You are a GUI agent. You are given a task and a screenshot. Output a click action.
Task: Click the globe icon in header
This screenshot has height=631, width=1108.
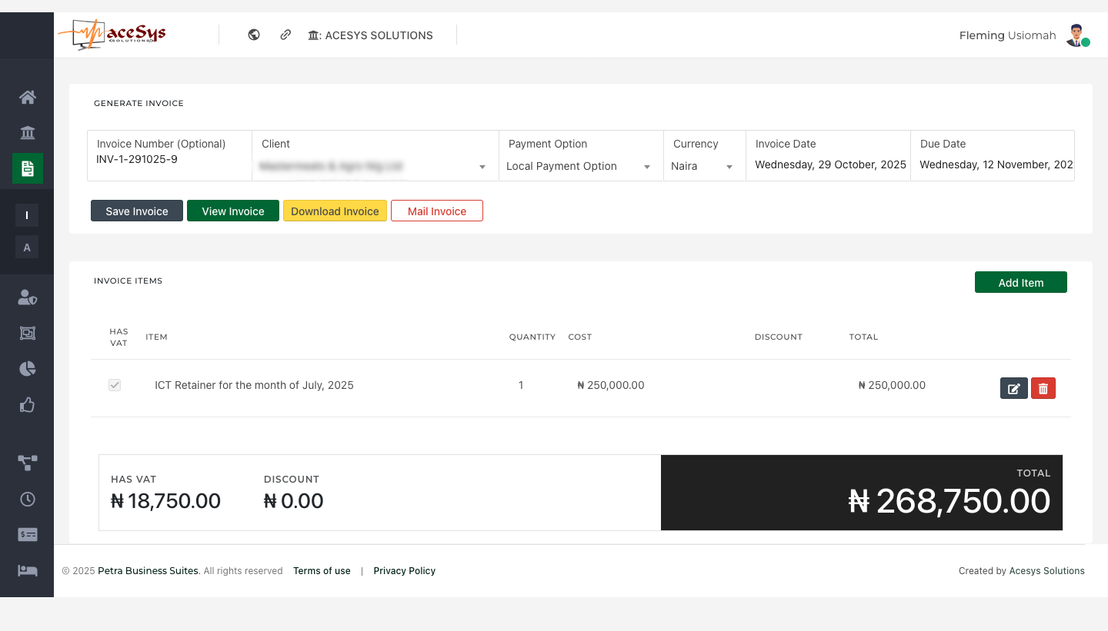[254, 35]
